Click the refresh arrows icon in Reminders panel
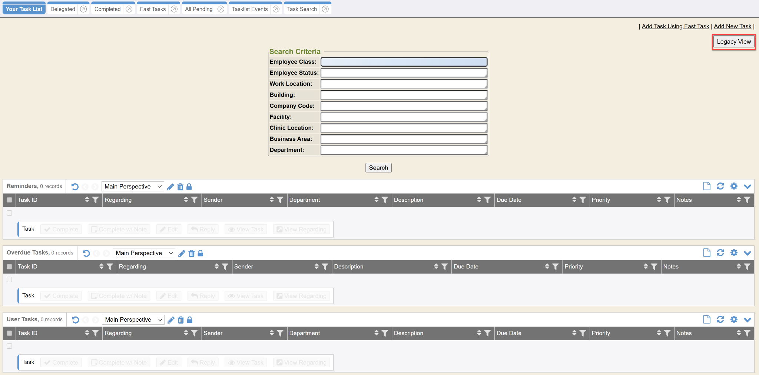759x375 pixels. 720,186
